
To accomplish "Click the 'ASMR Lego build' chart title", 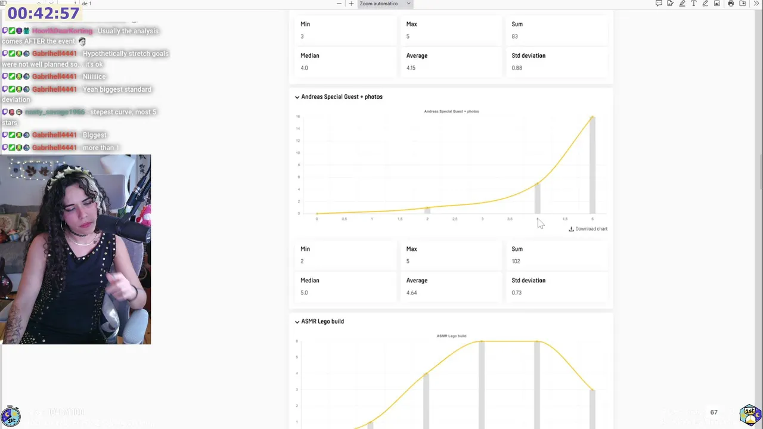I will click(x=451, y=336).
